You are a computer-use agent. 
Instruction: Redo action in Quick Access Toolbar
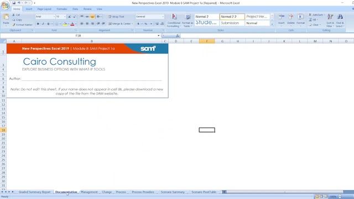point(26,3)
